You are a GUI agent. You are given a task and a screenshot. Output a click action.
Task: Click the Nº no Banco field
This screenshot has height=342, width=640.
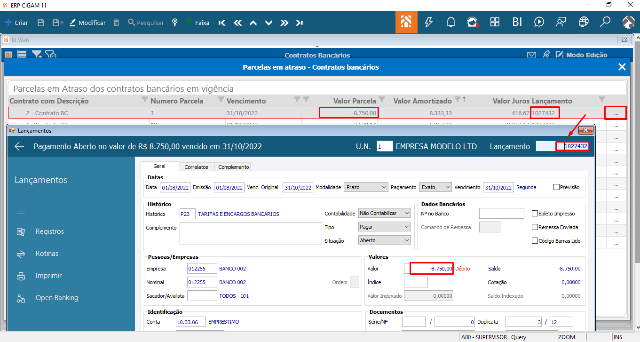[x=501, y=214]
